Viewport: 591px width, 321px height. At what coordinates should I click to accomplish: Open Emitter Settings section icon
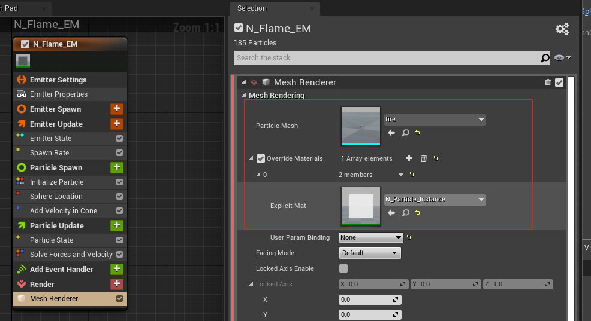click(x=22, y=80)
